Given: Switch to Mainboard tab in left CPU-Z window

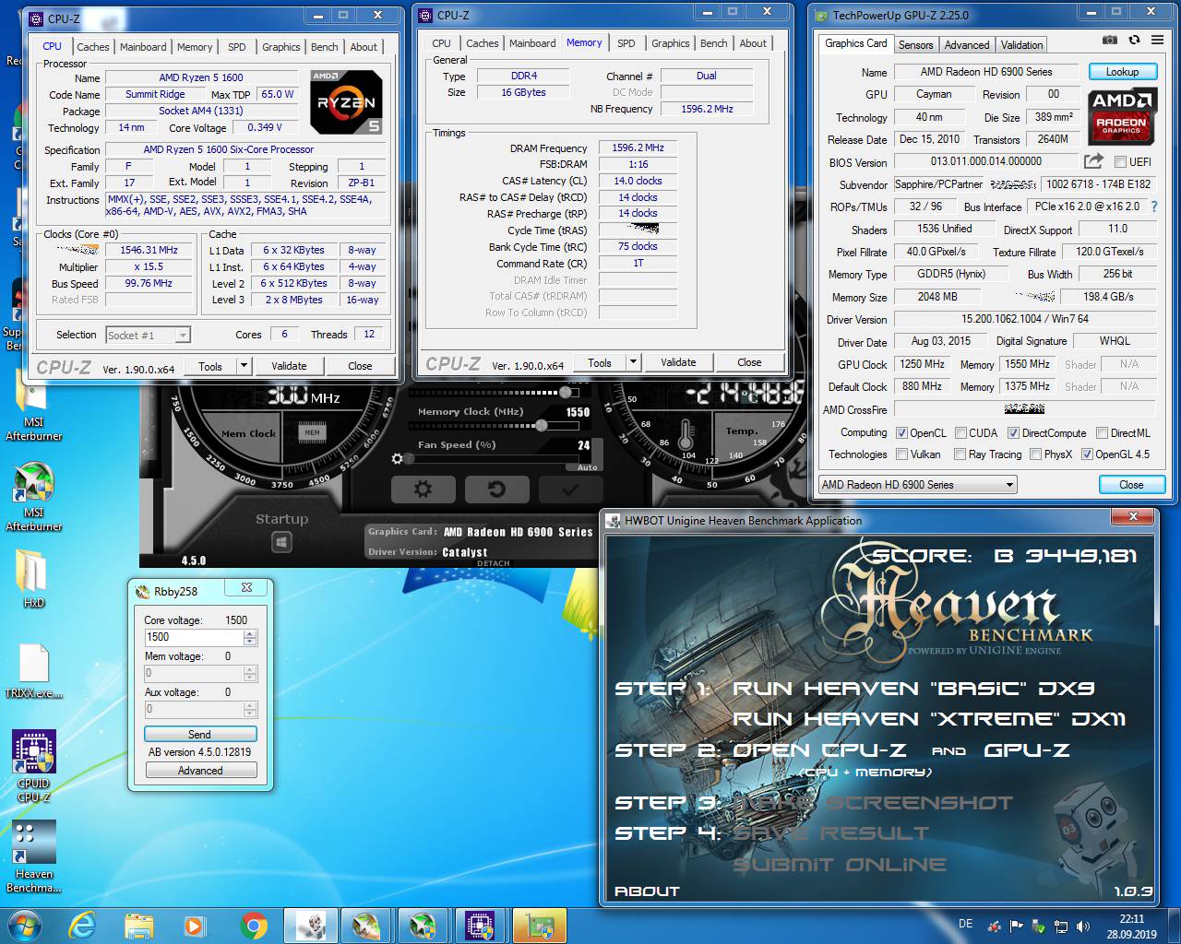Looking at the screenshot, I should pos(143,47).
